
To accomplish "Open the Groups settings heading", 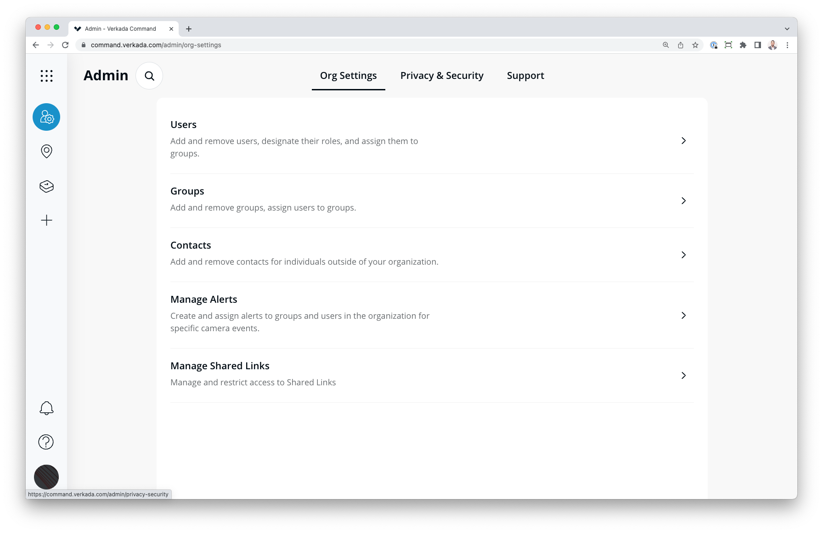I will click(187, 191).
